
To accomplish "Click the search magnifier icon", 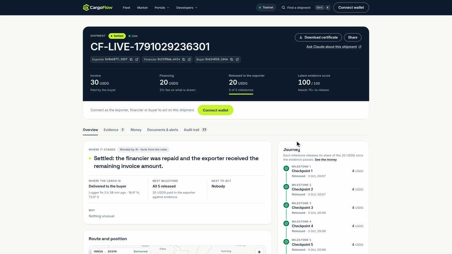I will coord(283,7).
